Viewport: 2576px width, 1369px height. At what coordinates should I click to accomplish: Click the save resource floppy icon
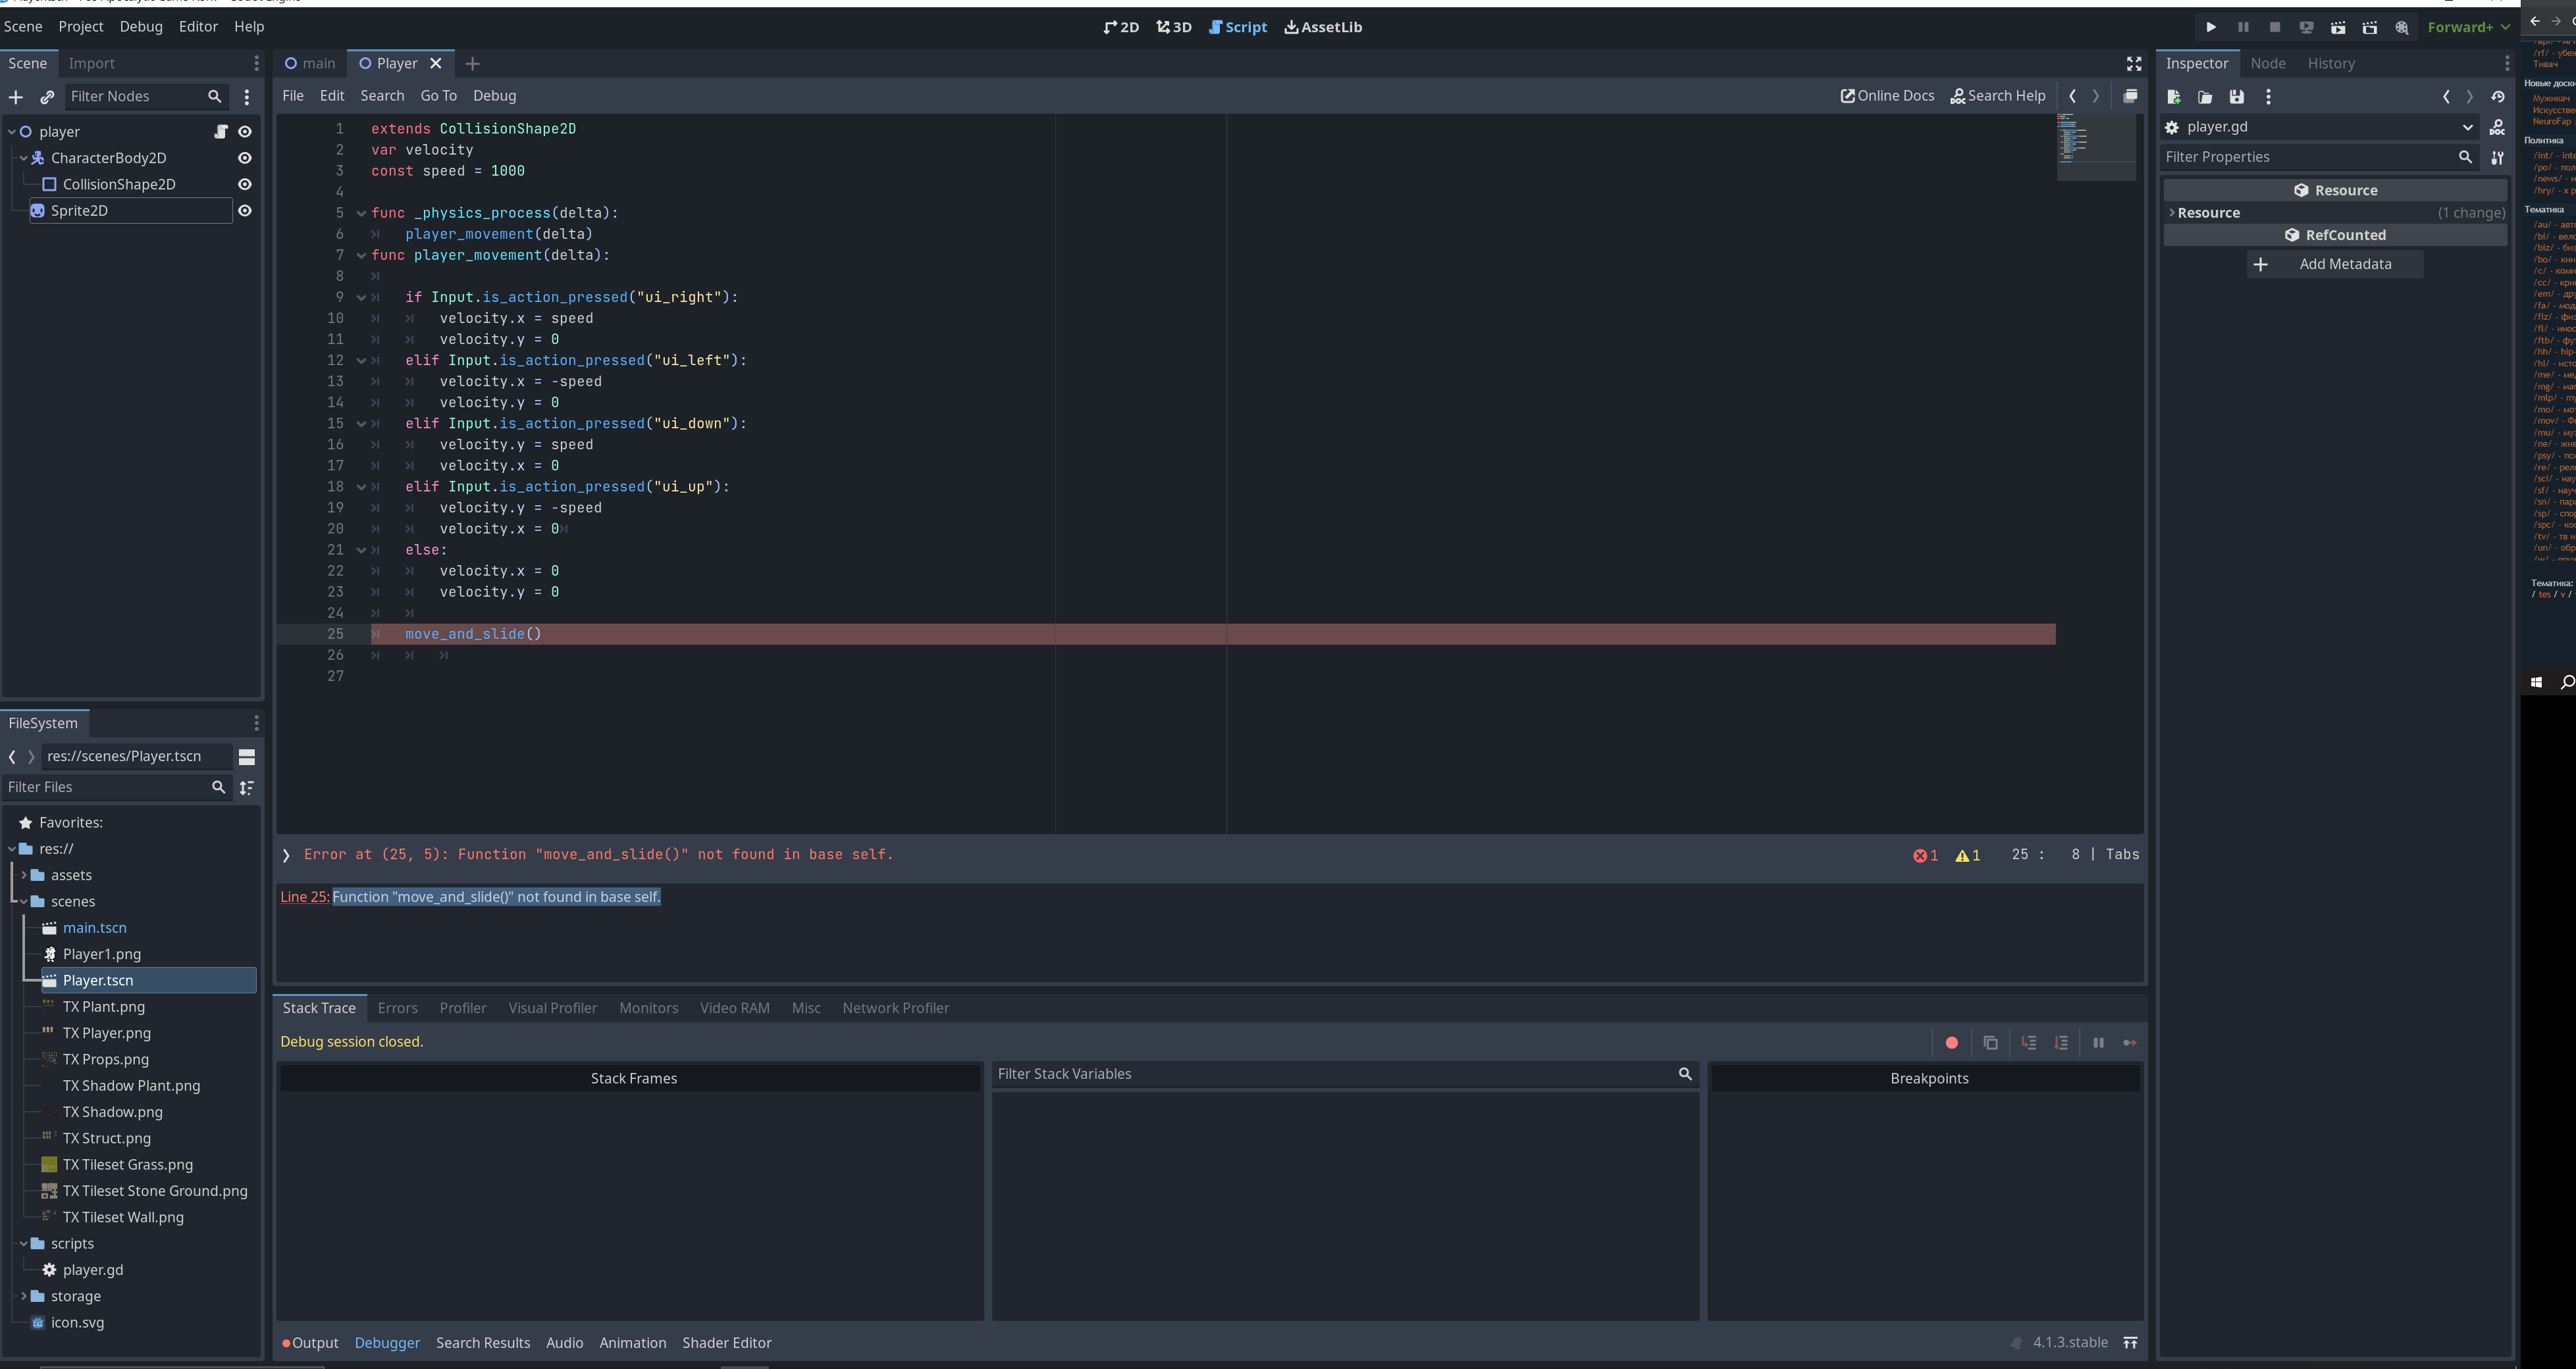(x=2236, y=97)
